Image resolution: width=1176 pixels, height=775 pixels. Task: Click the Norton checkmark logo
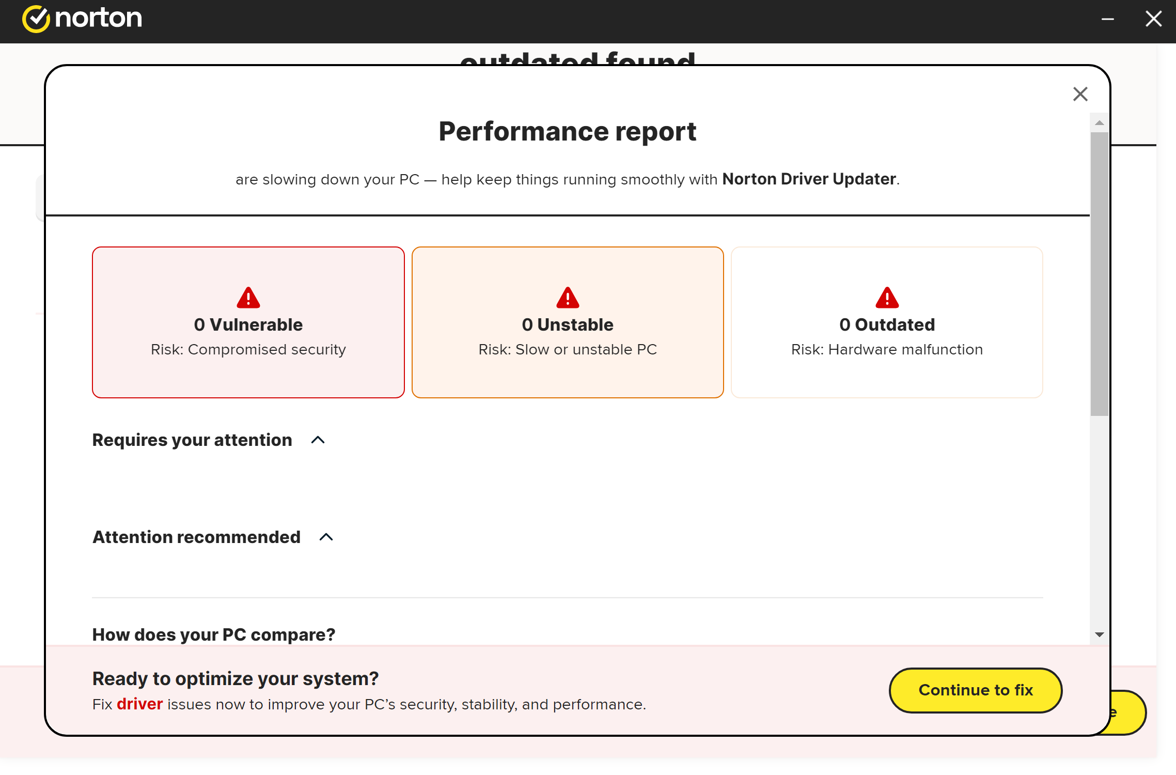pyautogui.click(x=36, y=19)
